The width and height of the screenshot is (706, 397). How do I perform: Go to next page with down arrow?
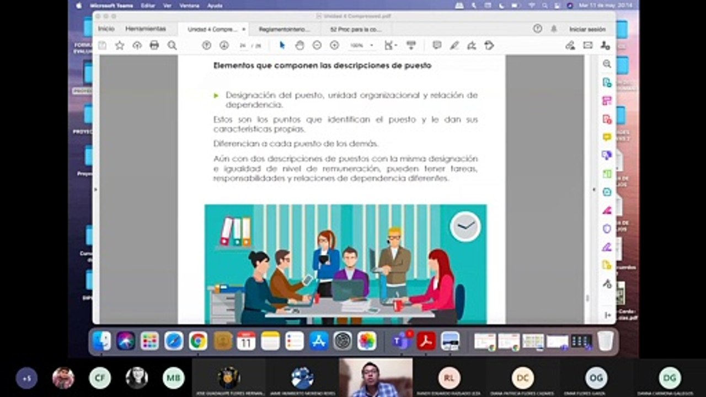(x=224, y=45)
